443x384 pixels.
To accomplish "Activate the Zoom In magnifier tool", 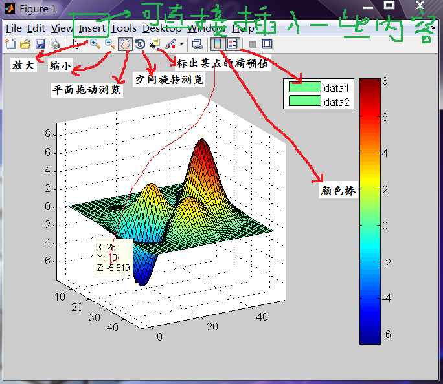I will pos(95,44).
